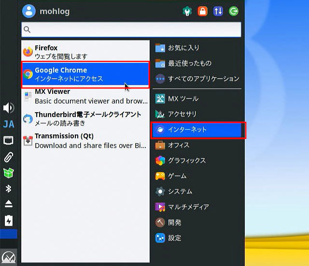Select the 最近使ったもの recent category

pyautogui.click(x=197, y=63)
